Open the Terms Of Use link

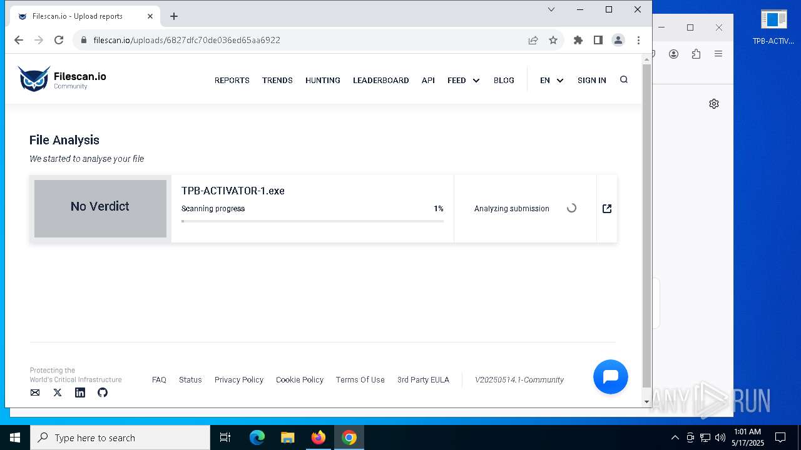coord(360,379)
